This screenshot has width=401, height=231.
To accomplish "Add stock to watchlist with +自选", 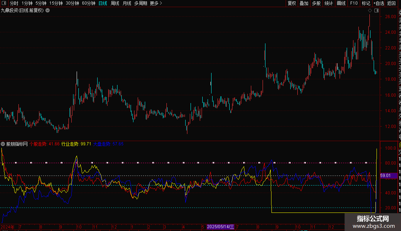I will point(379,3).
